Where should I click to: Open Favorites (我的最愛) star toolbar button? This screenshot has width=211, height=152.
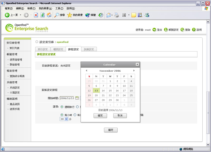75,15
